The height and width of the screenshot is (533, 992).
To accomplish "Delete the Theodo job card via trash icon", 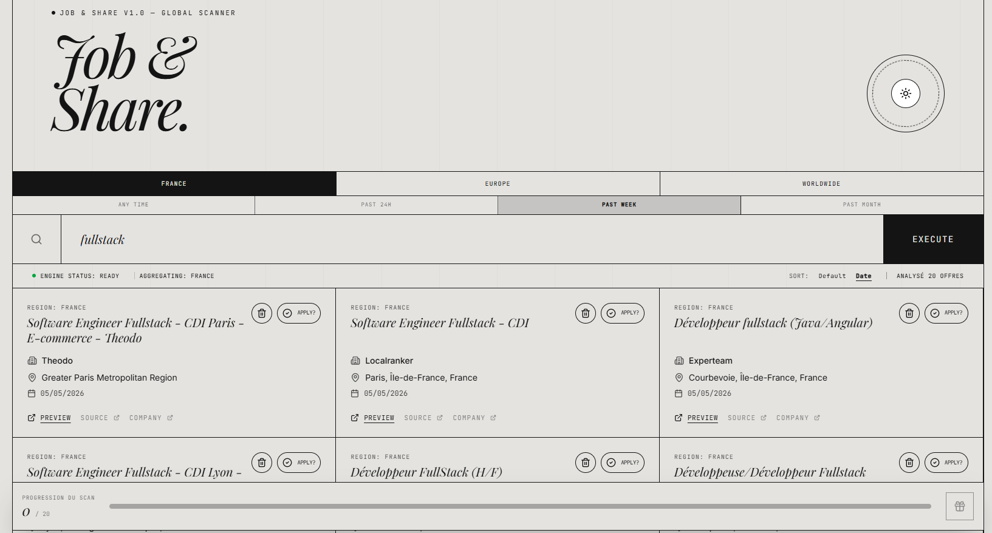I will 262,313.
